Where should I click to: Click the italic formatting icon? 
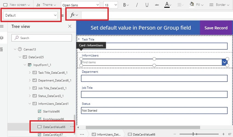[137, 5]
